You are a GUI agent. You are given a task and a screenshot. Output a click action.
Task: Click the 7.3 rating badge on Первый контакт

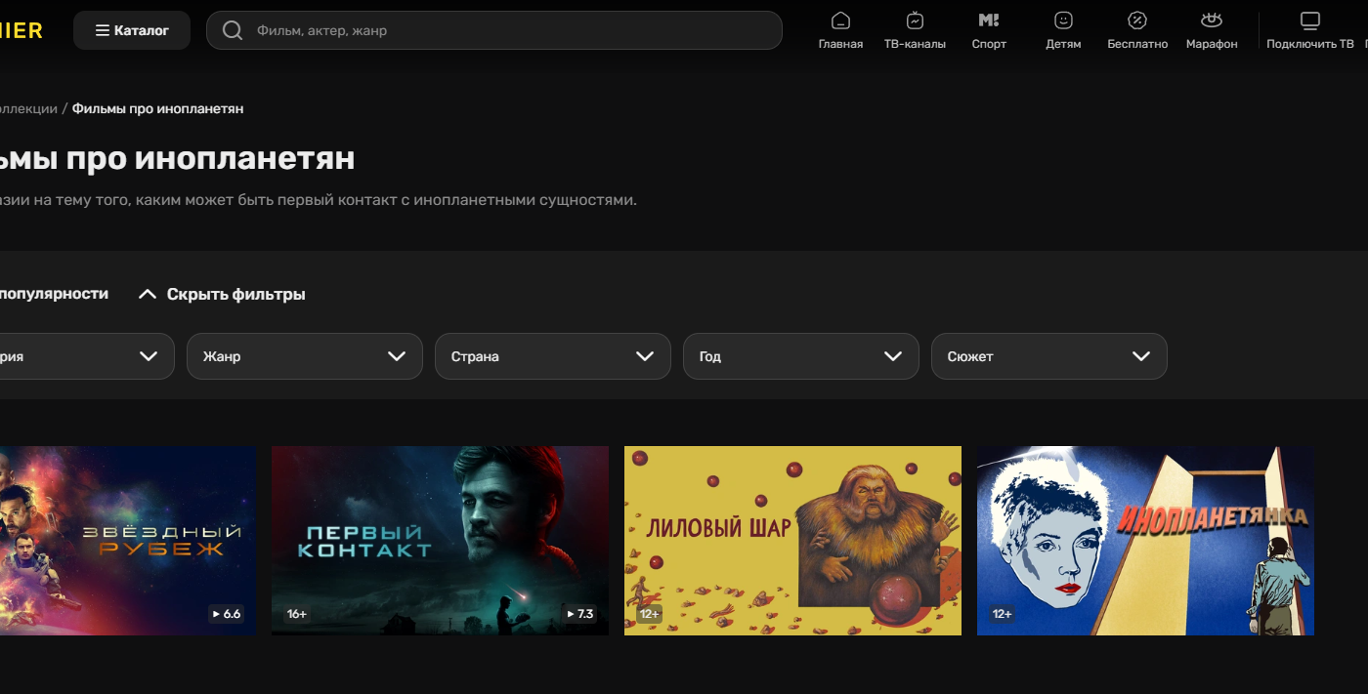[x=579, y=614]
